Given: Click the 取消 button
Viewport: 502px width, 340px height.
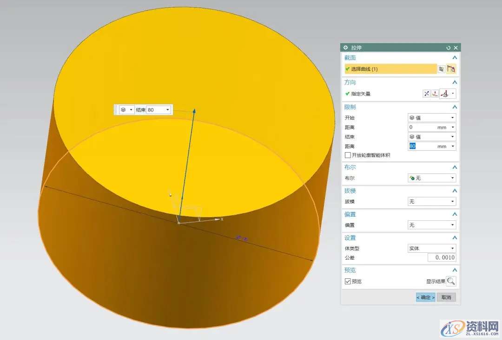Looking at the screenshot, I should (x=446, y=297).
